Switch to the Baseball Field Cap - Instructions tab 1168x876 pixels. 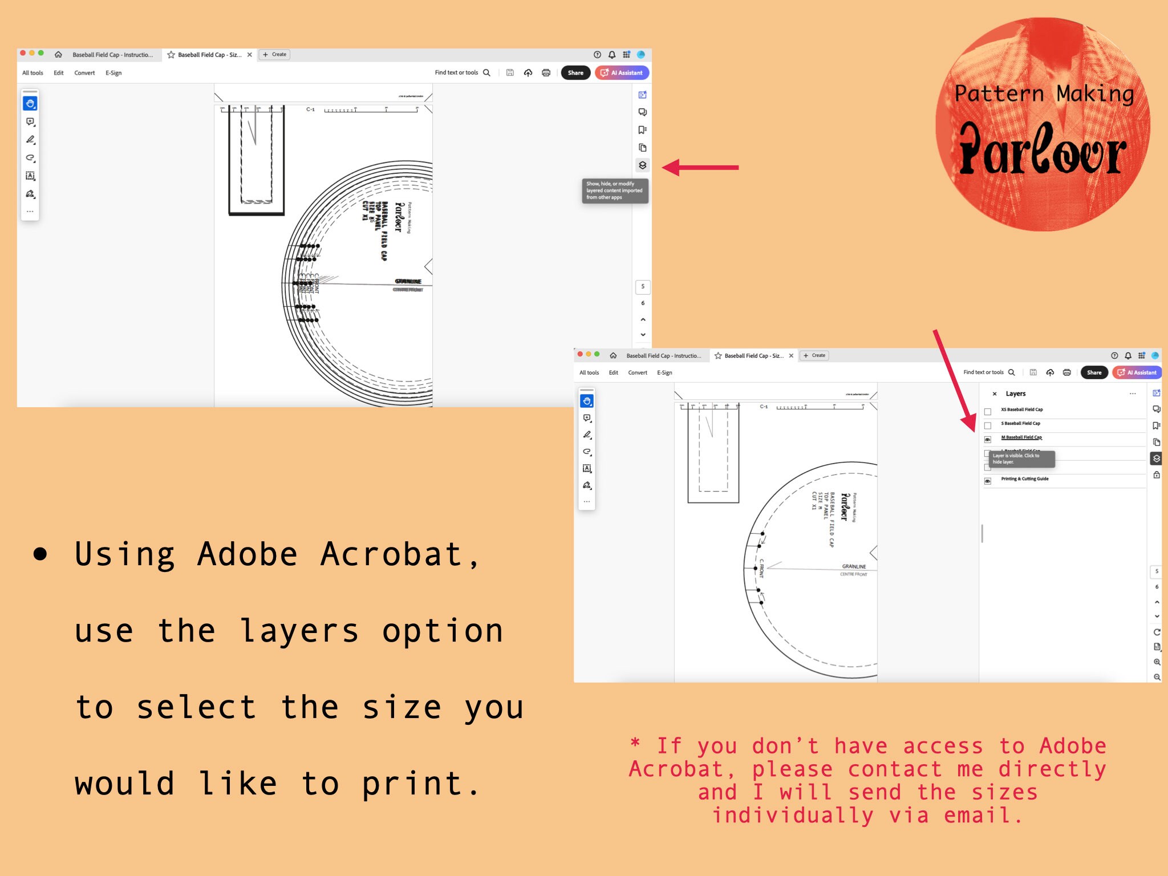coord(112,55)
